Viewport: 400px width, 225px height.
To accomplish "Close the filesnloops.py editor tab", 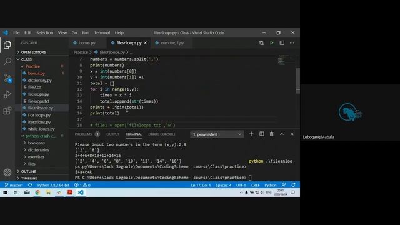I will coord(146,43).
